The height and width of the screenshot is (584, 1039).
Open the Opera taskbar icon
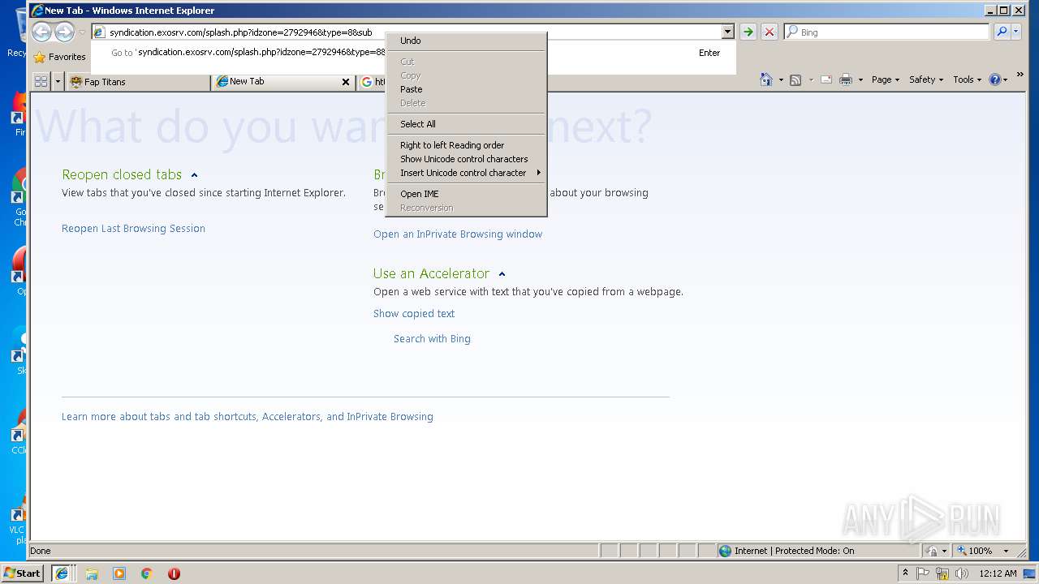pyautogui.click(x=174, y=573)
